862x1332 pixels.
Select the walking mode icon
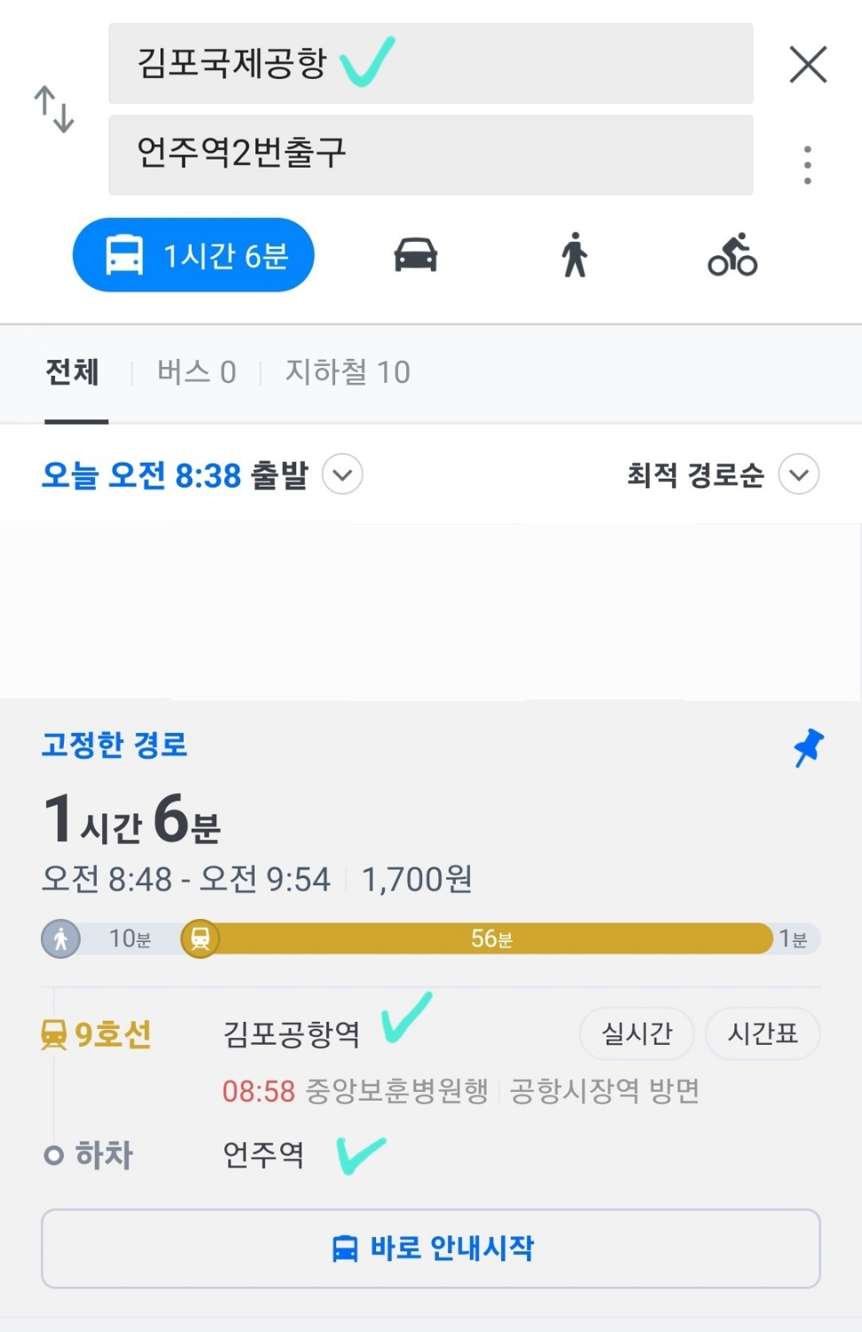point(575,255)
